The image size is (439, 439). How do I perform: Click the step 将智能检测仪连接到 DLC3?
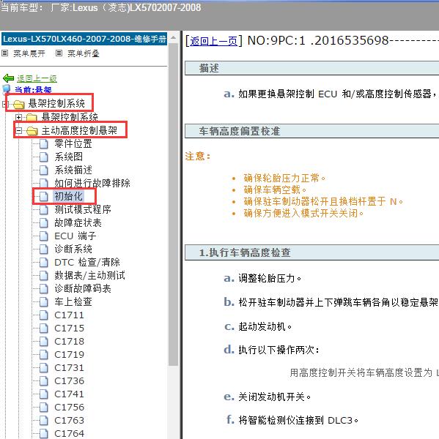298,420
